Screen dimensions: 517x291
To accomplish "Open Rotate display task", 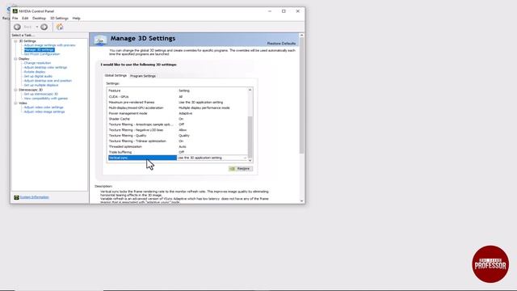I will pyautogui.click(x=35, y=72).
